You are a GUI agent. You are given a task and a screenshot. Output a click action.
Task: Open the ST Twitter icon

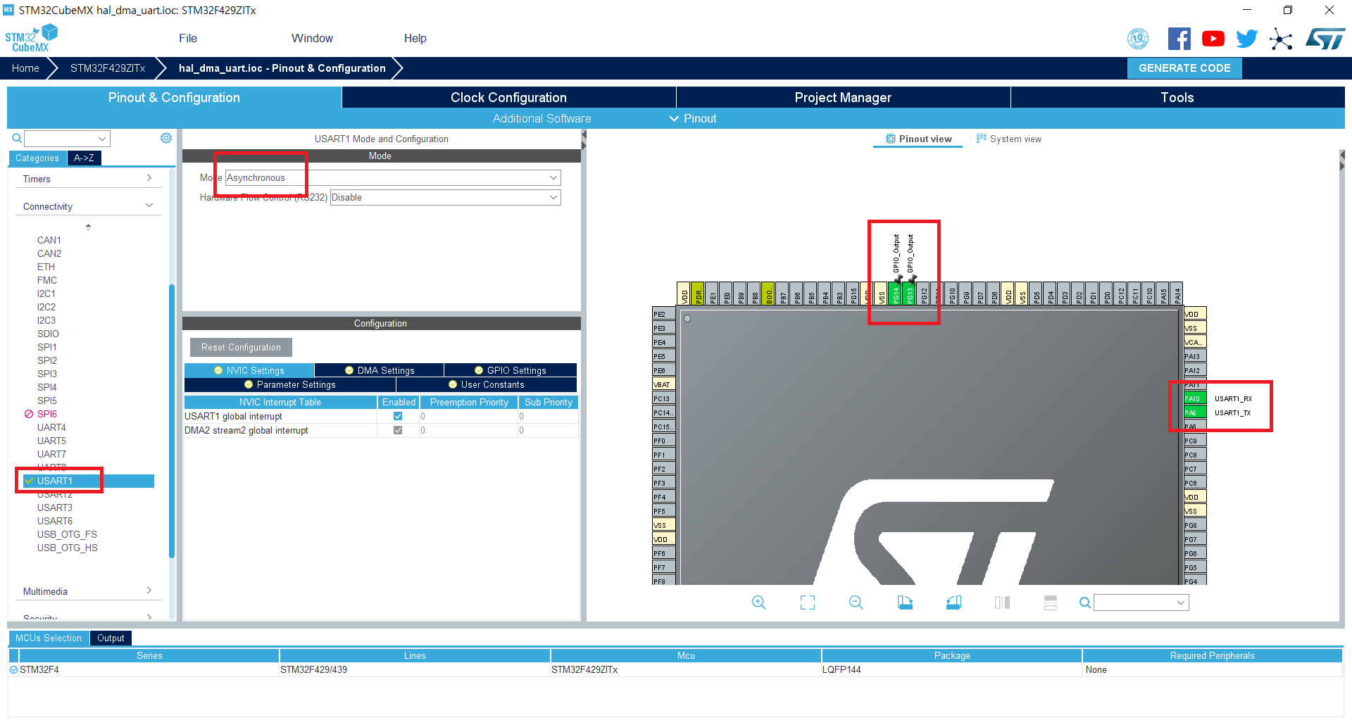click(1246, 39)
